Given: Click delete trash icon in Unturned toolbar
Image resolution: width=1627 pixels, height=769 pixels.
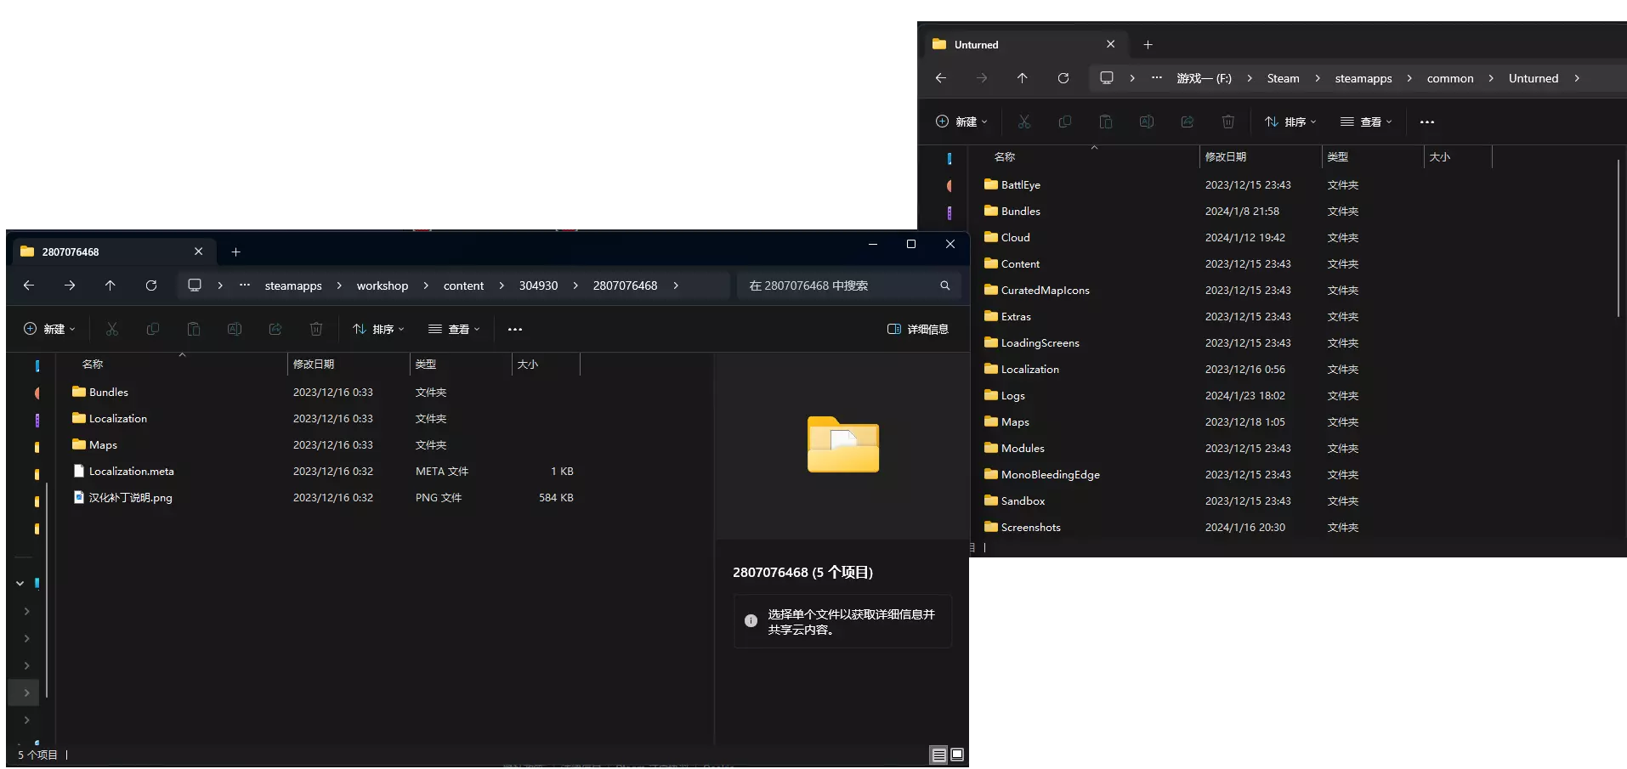Looking at the screenshot, I should (1227, 122).
